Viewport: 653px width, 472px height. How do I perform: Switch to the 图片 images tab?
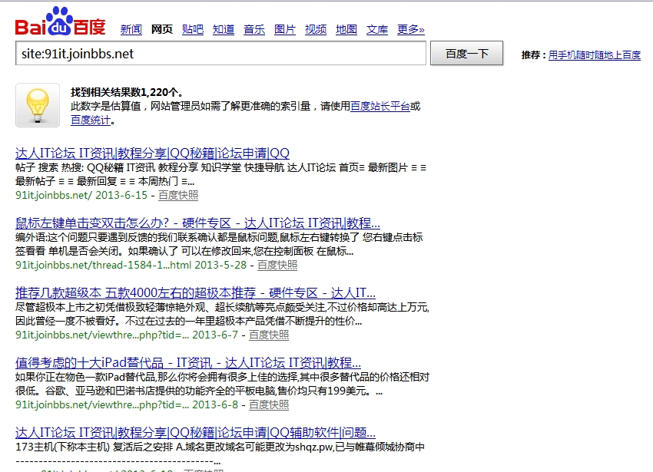(x=285, y=30)
